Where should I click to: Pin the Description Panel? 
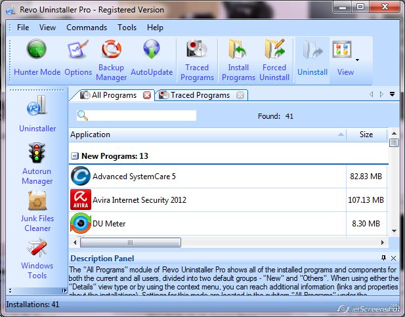(x=383, y=257)
